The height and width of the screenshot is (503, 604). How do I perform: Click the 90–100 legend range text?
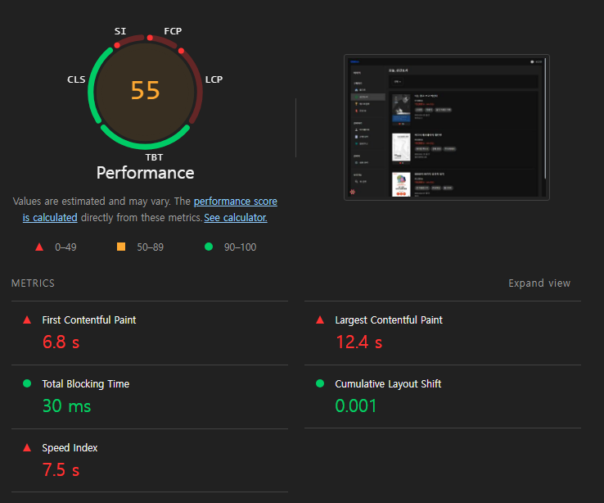[x=240, y=247]
